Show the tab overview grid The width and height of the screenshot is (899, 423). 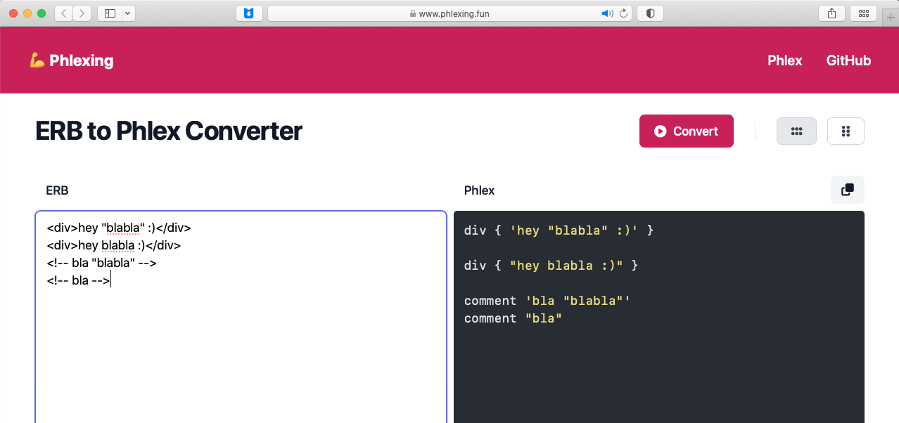(863, 13)
